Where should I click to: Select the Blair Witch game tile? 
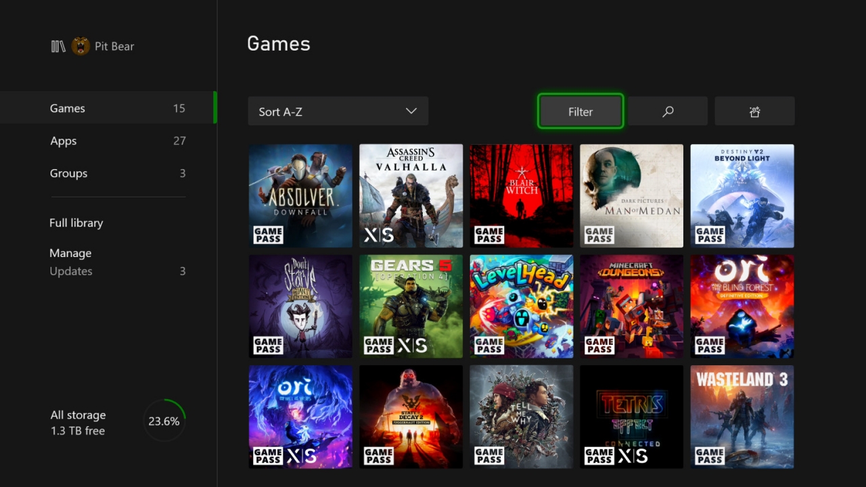tap(522, 196)
